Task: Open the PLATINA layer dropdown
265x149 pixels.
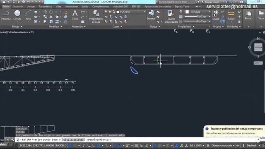Action: [x=145, y=12]
